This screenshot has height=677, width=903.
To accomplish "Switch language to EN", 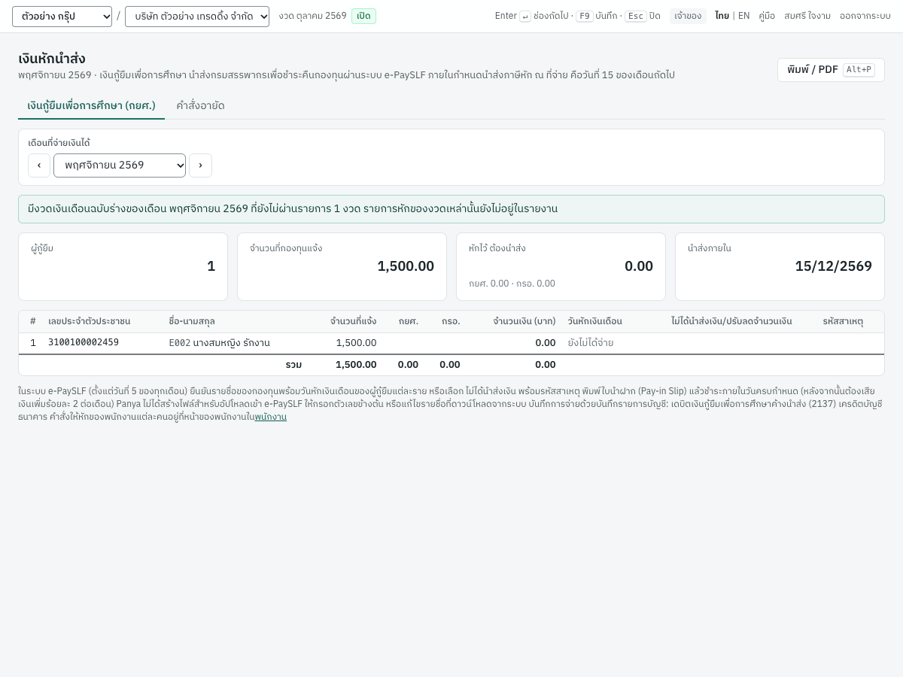I will coord(743,16).
